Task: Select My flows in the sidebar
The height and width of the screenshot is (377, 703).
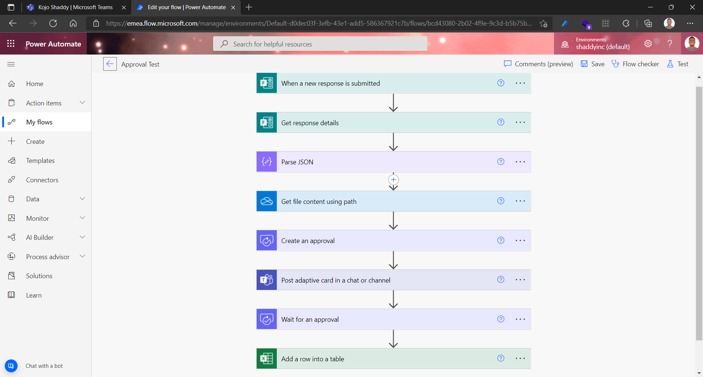Action: pos(39,122)
